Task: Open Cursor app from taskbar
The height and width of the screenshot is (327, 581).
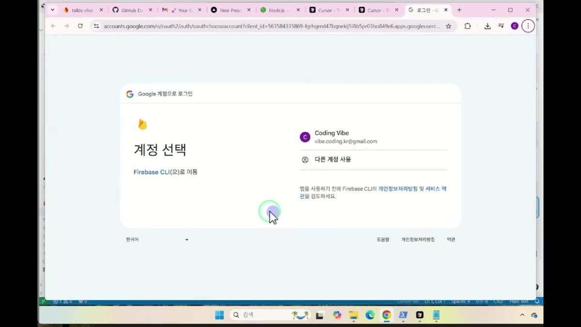Action: 420,315
